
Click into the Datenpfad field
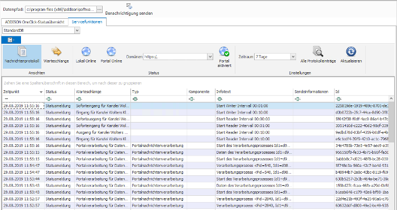[x=61, y=10]
